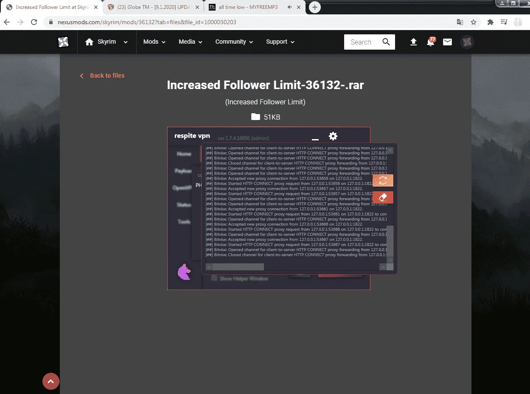
Task: Open Tools in respite vpn sidebar
Action: click(x=184, y=222)
